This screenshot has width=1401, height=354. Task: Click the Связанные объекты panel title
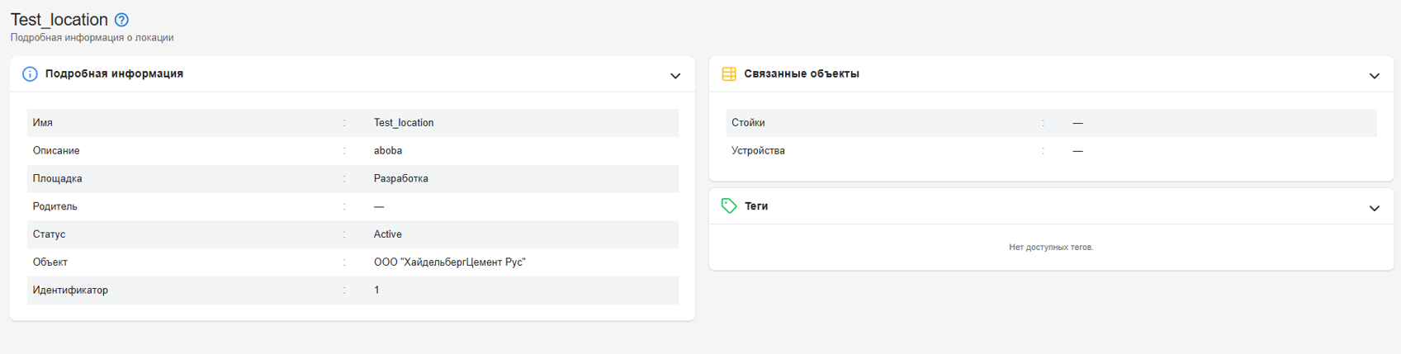(802, 73)
